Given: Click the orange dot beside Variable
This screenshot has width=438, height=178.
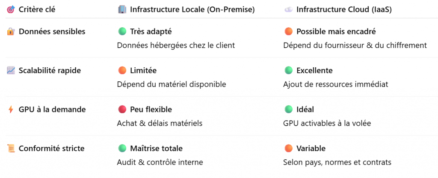Looking at the screenshot, I should point(288,149).
